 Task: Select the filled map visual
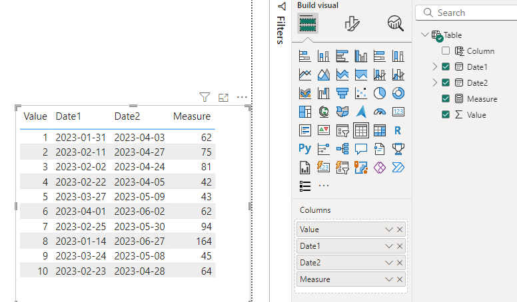pos(342,112)
